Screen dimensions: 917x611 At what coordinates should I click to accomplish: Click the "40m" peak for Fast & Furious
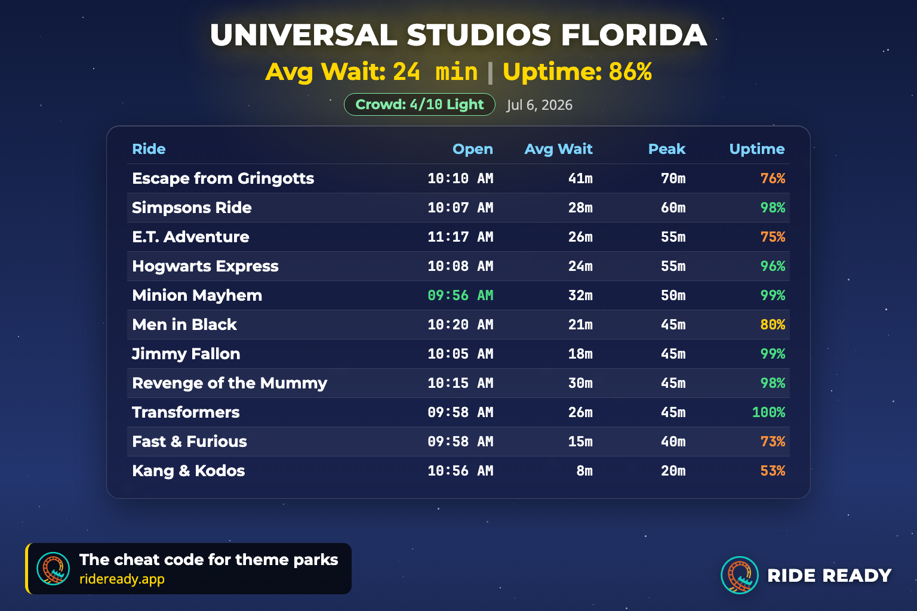(x=673, y=442)
